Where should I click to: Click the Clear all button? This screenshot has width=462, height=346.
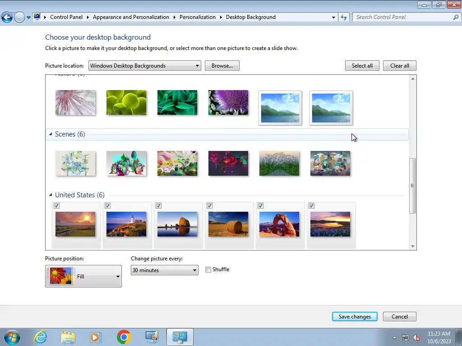point(400,66)
